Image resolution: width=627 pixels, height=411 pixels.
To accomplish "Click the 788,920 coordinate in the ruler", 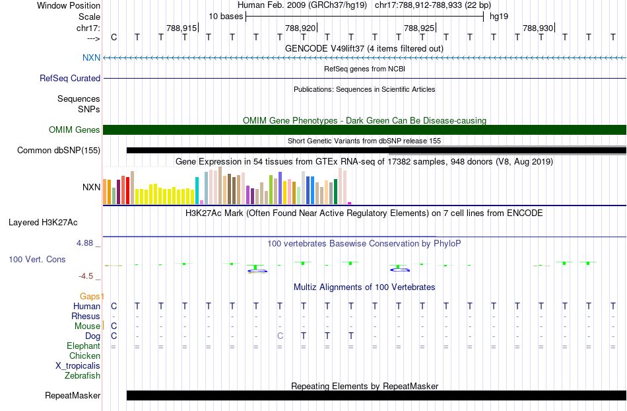I will 300,28.
